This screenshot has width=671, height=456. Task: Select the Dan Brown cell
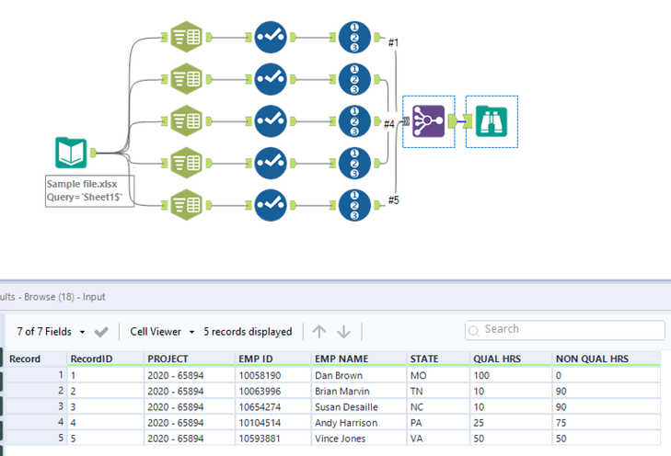(x=359, y=375)
